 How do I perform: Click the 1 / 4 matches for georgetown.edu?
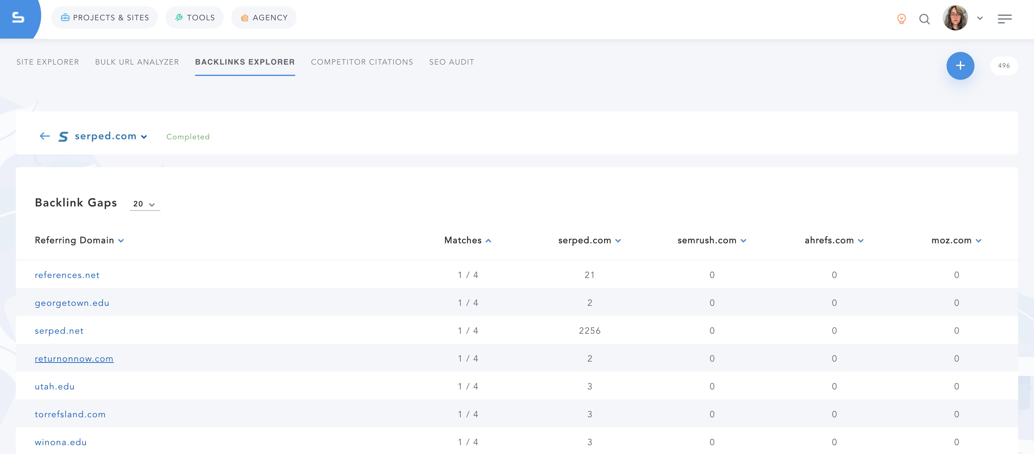468,303
